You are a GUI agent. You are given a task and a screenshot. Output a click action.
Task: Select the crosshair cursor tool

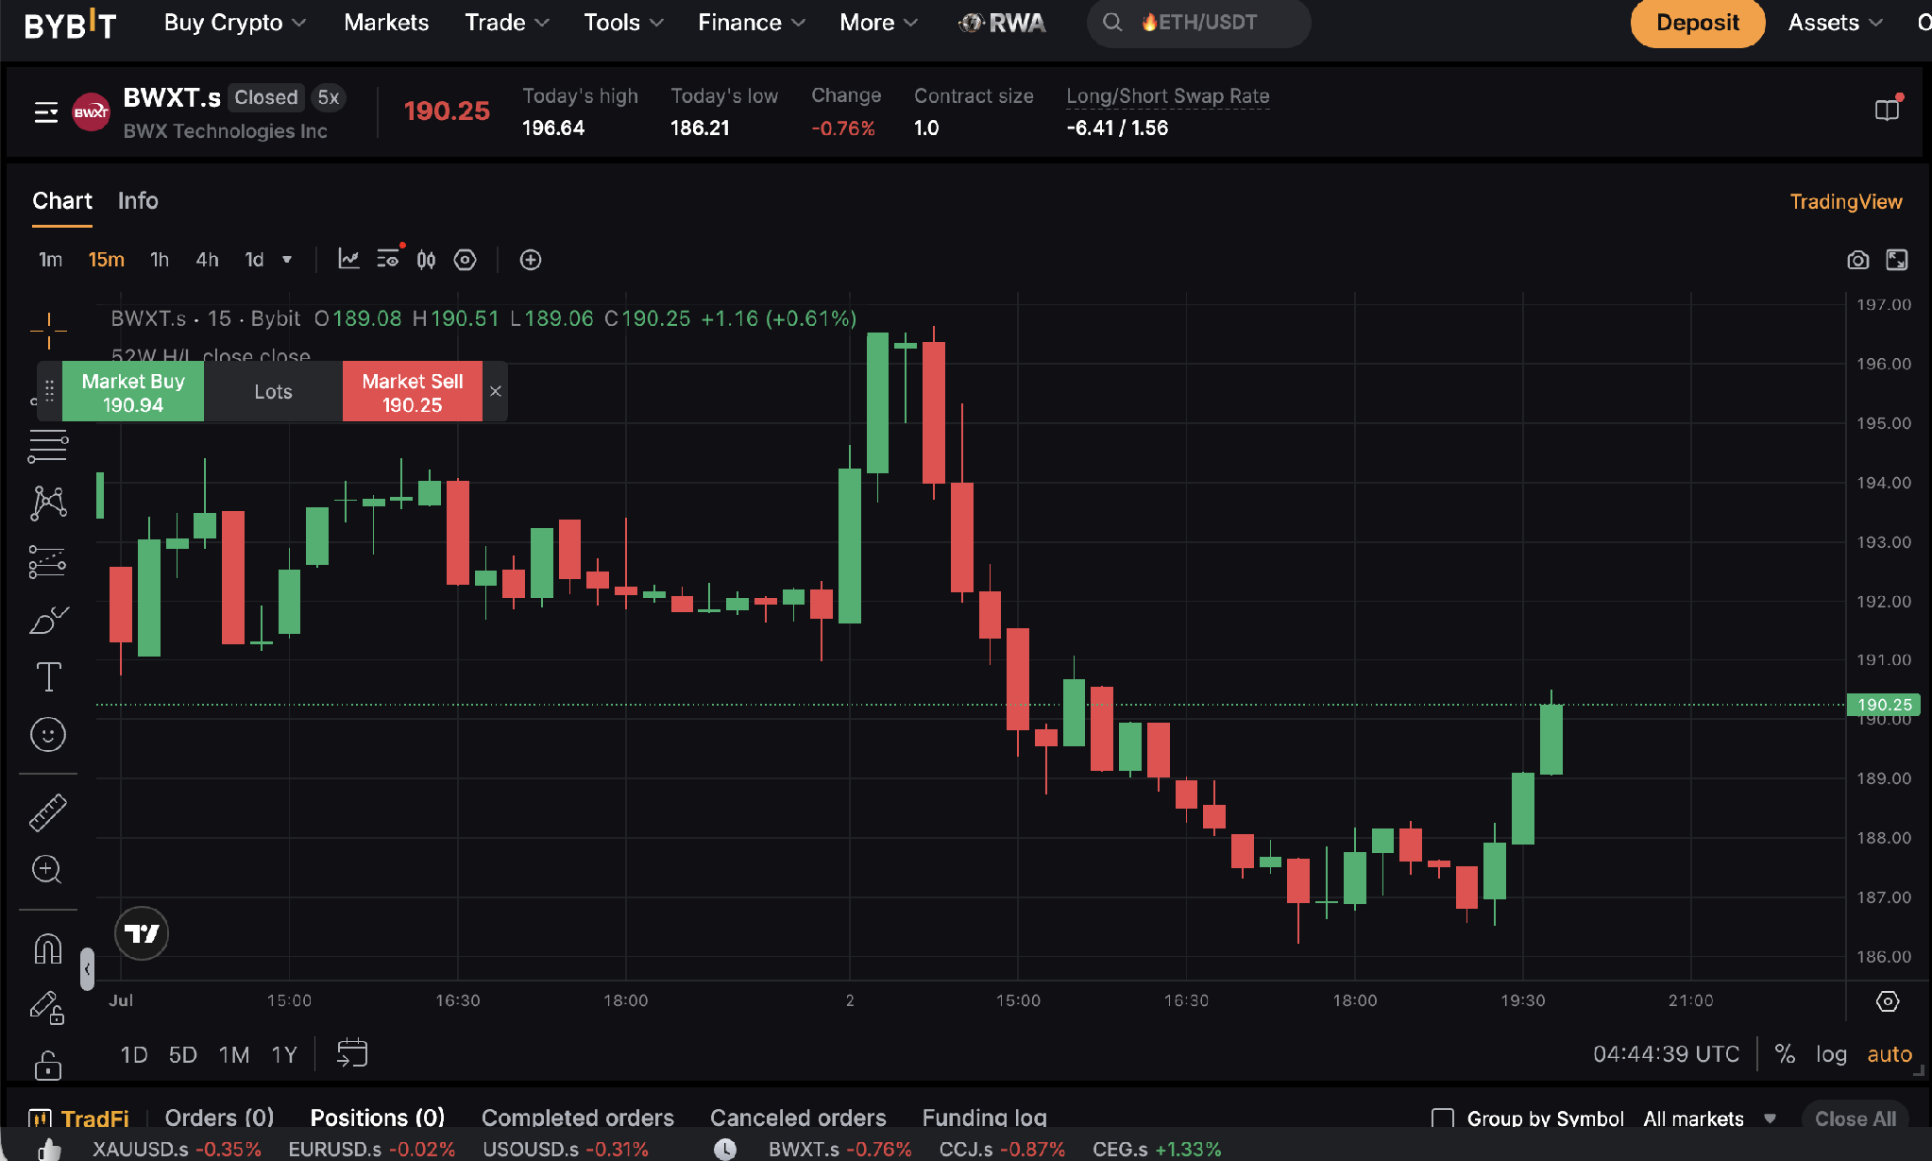(48, 331)
